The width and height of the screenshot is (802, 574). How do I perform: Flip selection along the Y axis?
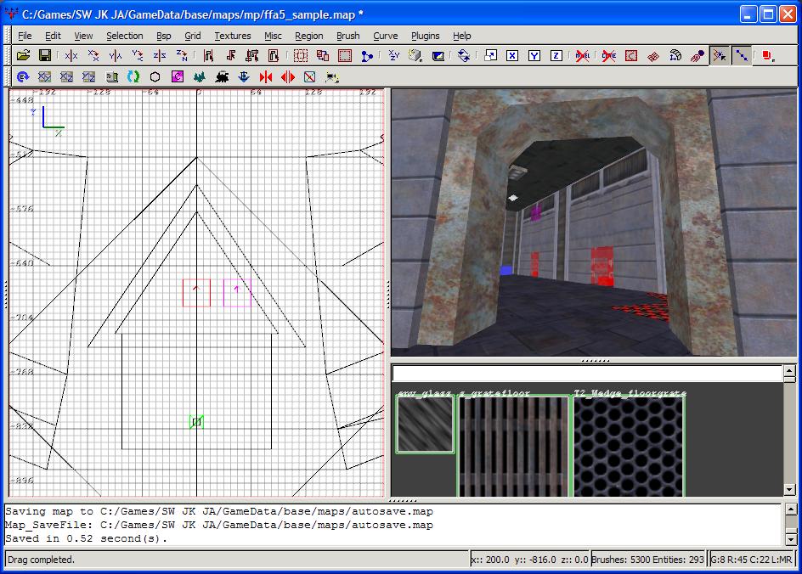click(x=115, y=55)
